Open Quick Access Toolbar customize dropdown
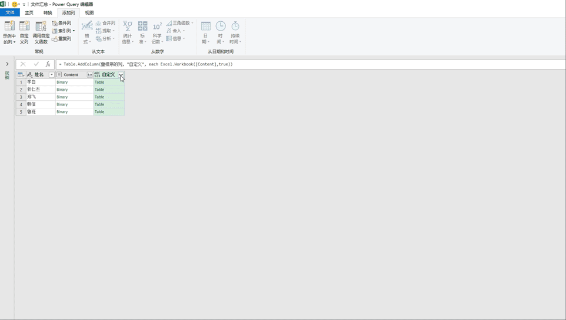Screen dimensions: 566x320 (x=24, y=5)
